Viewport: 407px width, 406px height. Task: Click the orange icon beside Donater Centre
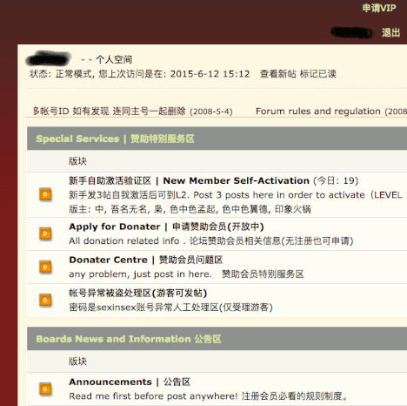click(x=45, y=267)
